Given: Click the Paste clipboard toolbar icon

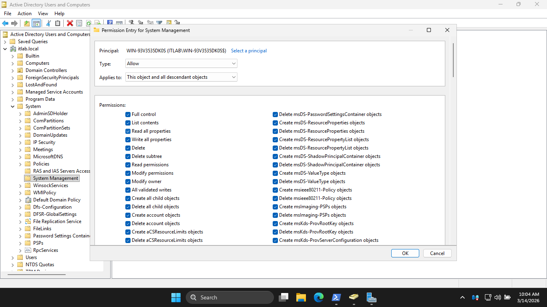Looking at the screenshot, I should [58, 23].
